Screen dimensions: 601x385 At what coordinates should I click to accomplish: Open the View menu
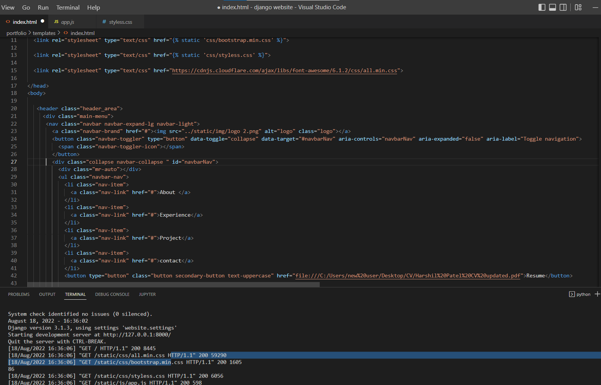pyautogui.click(x=8, y=7)
